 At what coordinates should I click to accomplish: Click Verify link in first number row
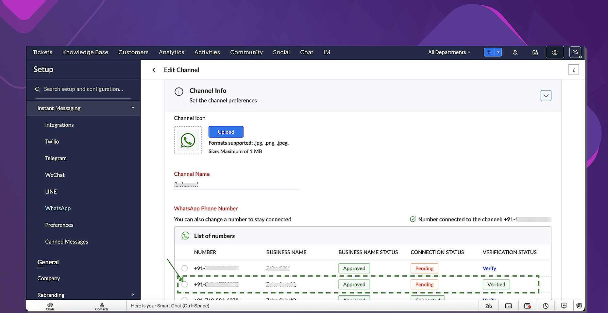coord(489,268)
